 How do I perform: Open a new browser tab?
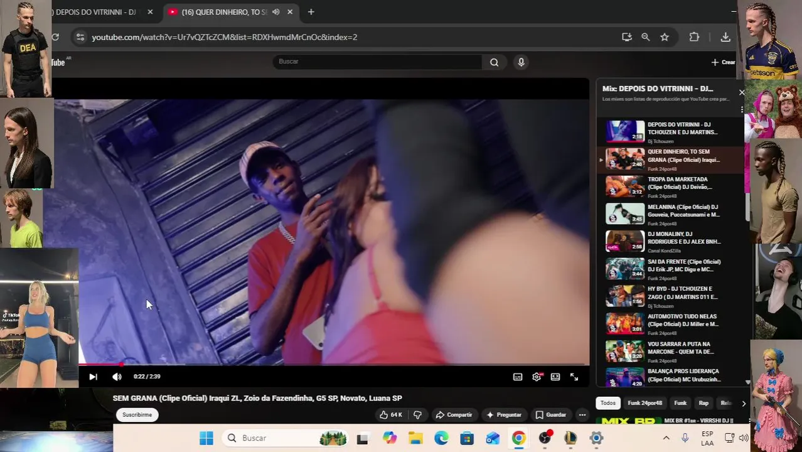pos(311,12)
